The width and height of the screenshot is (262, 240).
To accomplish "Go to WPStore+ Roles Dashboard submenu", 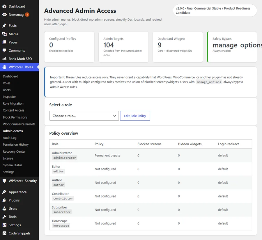I will tap(10, 76).
